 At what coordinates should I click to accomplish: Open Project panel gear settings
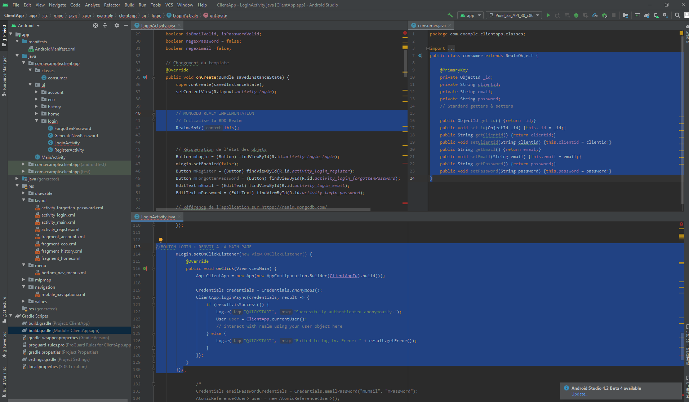coord(116,25)
